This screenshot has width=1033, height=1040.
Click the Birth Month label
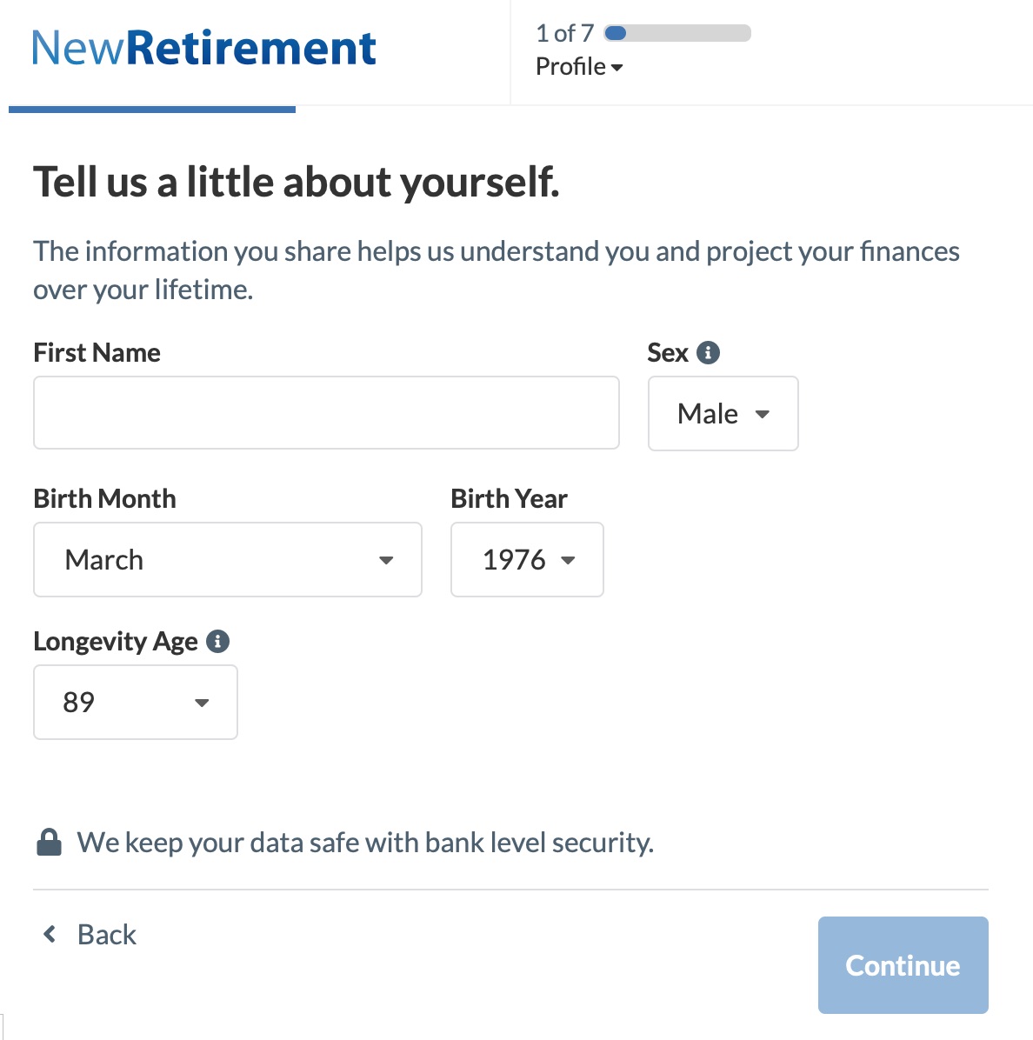[104, 499]
